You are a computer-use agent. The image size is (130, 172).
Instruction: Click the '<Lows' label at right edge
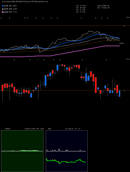coord(128,59)
